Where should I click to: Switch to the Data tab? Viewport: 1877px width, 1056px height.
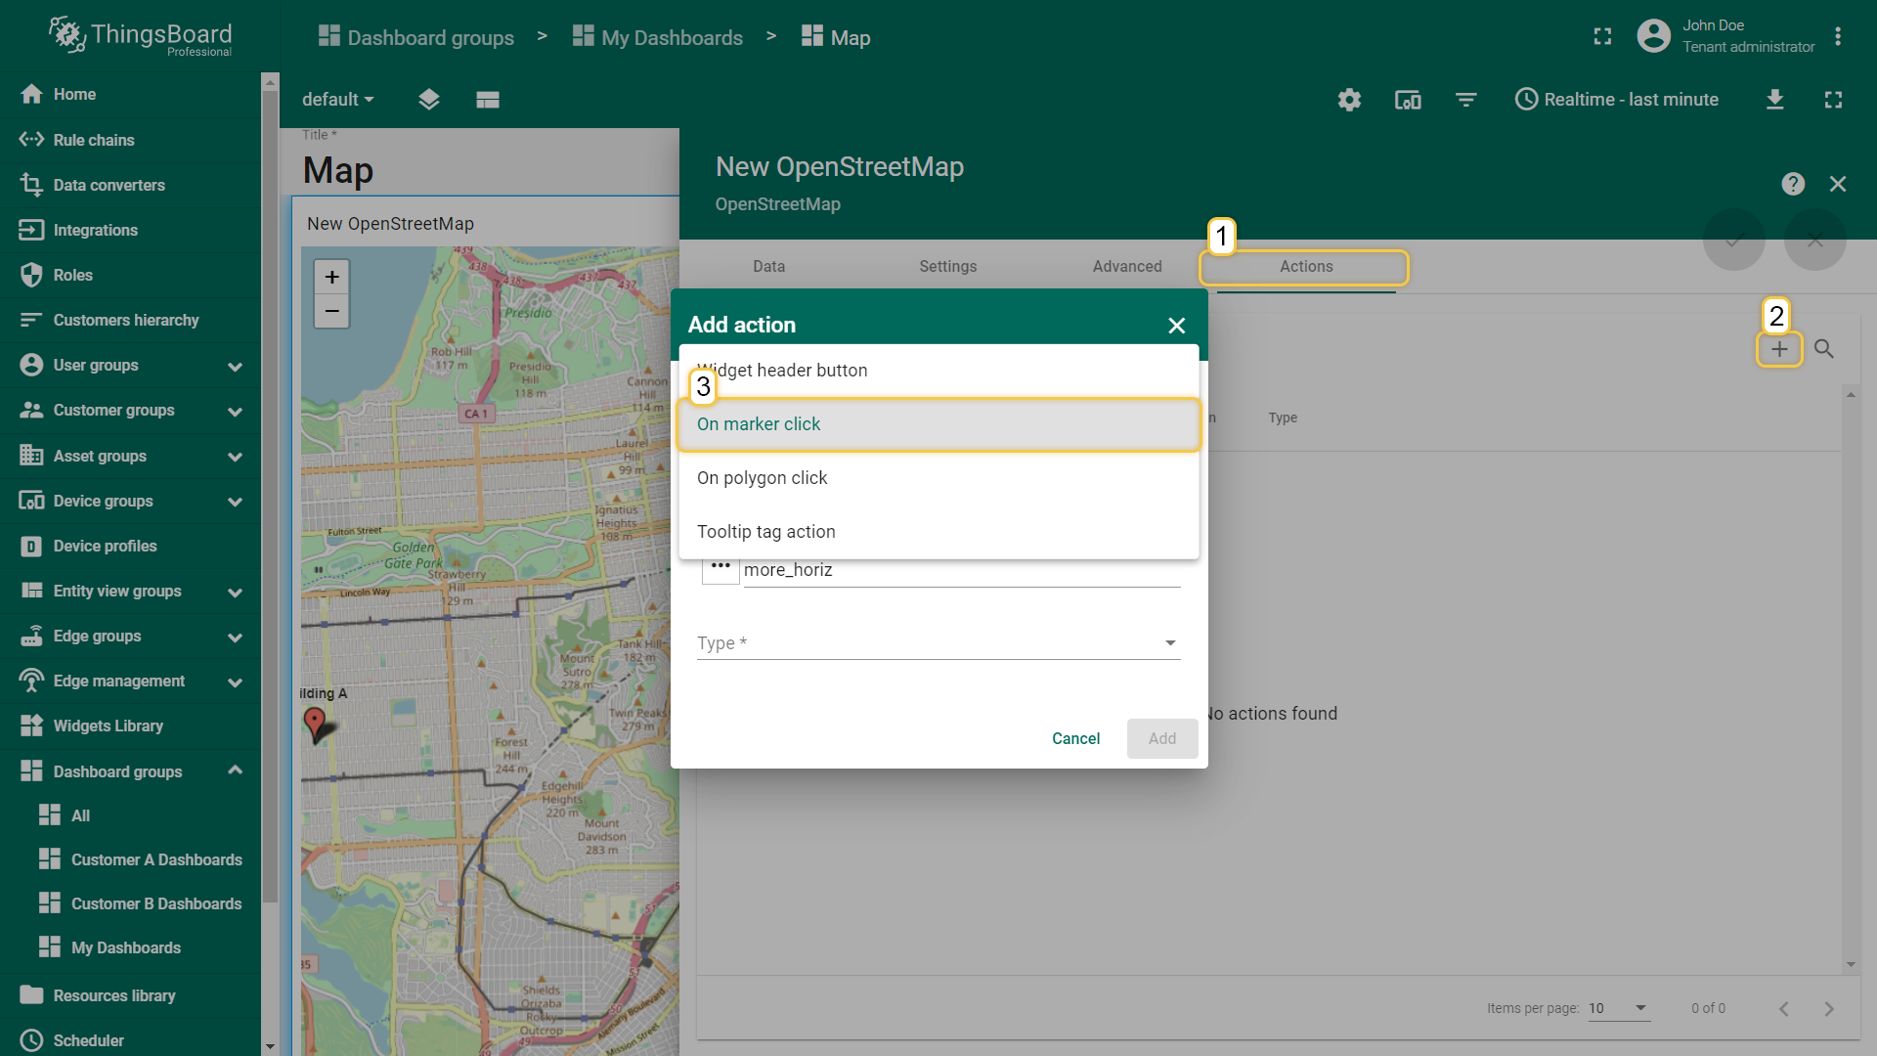click(x=768, y=266)
